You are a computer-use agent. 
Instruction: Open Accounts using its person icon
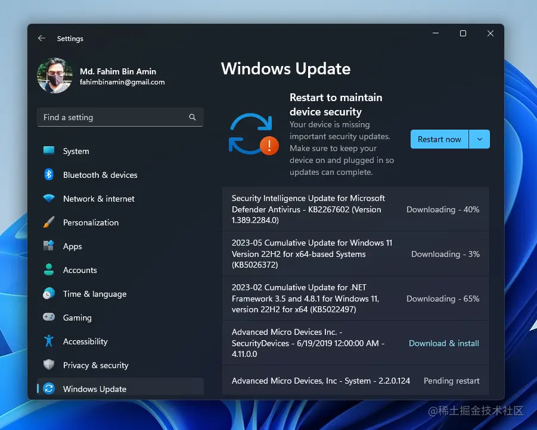tap(48, 270)
